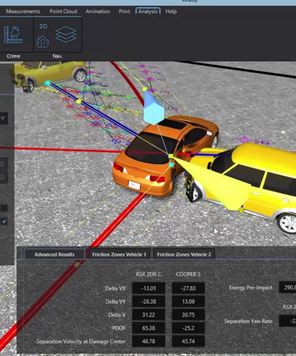Screen dimensions: 296x356
Task: Open the Measurements menu
Action: [x=23, y=11]
